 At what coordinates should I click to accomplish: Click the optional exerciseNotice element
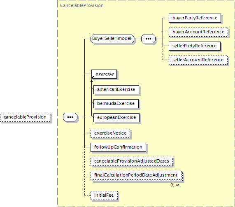(110, 133)
